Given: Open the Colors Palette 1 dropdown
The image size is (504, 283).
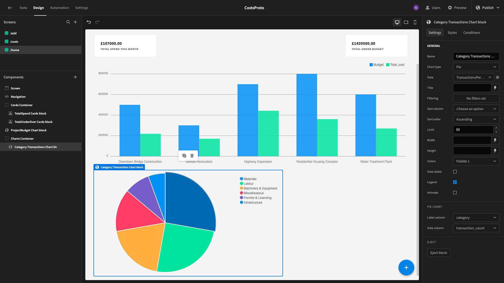Looking at the screenshot, I should (476, 161).
